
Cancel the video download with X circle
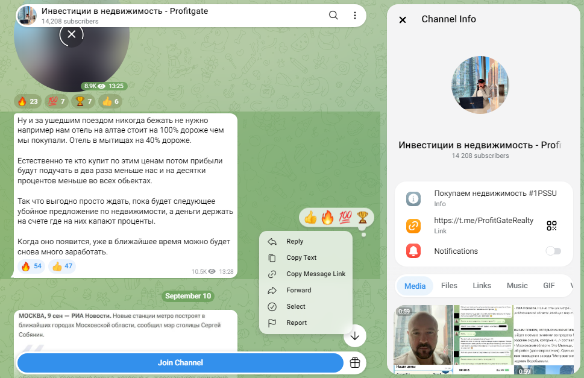(x=72, y=34)
